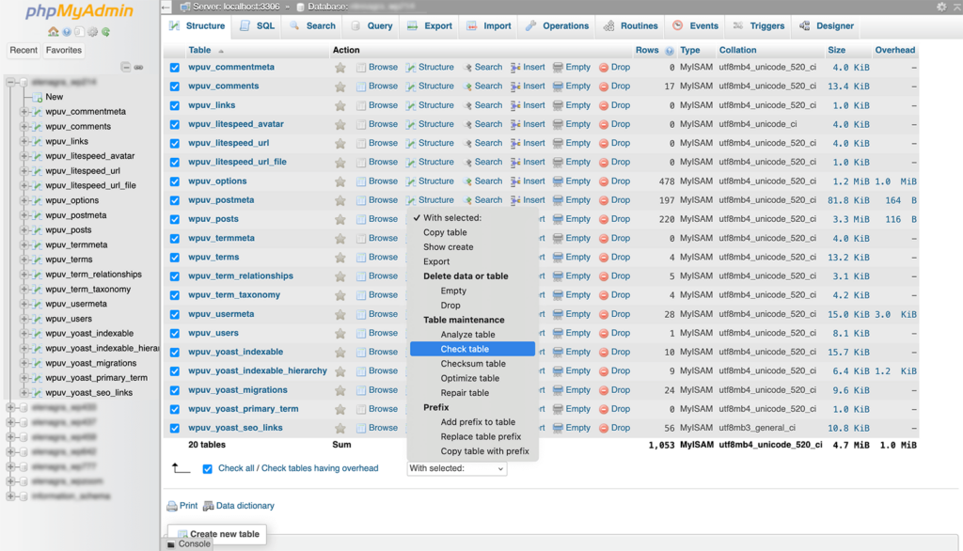The image size is (963, 551).
Task: Click Insert icon for wpuv_litespeed_avatar
Action: click(x=515, y=125)
